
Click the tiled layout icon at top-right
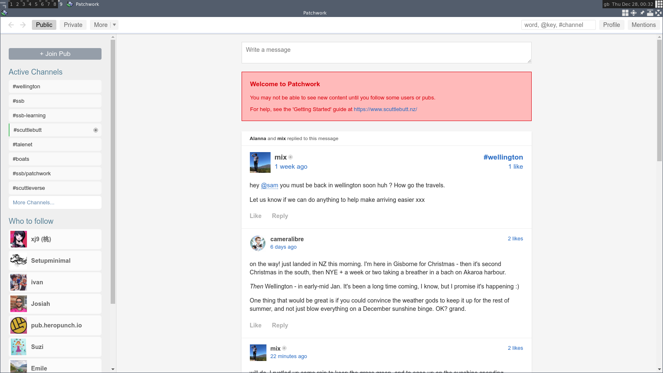tap(659, 4)
